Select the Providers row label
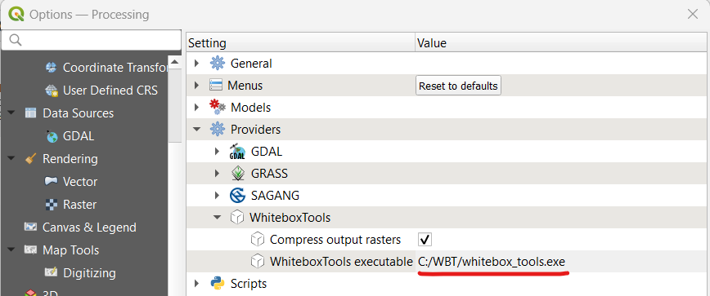The height and width of the screenshot is (296, 710). 255,130
